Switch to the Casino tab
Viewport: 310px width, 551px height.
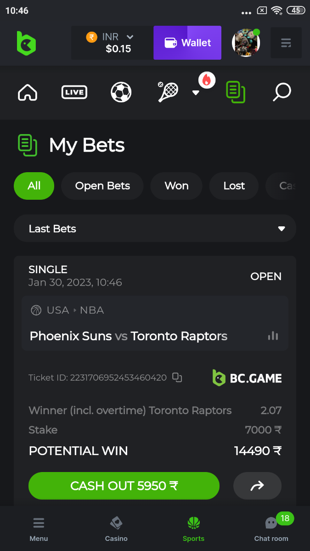point(116,529)
